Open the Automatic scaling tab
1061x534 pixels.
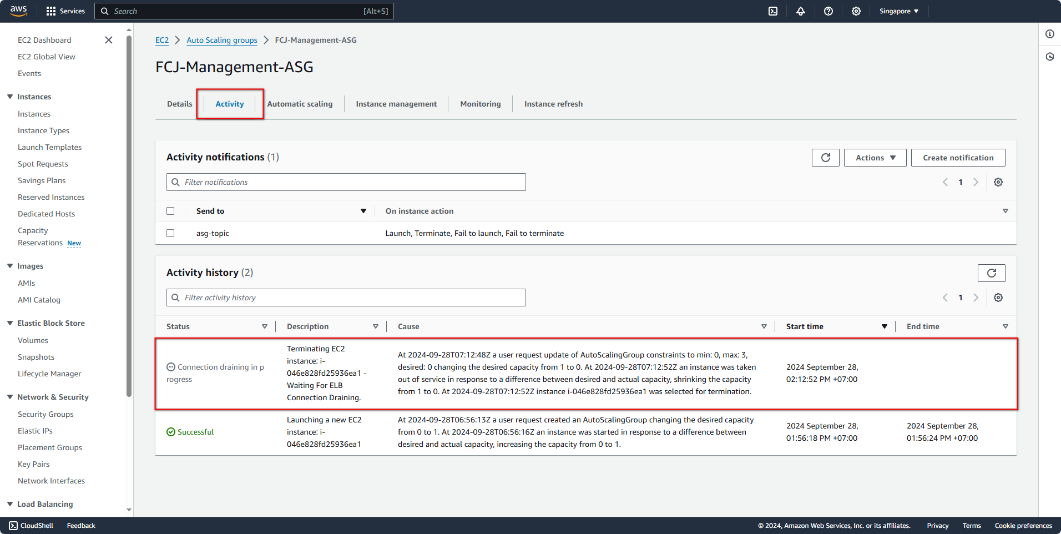(300, 104)
